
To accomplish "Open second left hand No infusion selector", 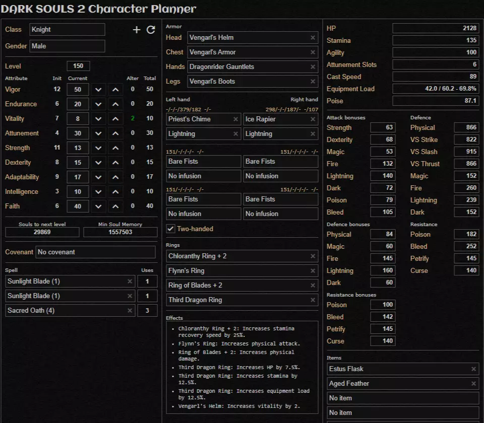I will coord(203,176).
